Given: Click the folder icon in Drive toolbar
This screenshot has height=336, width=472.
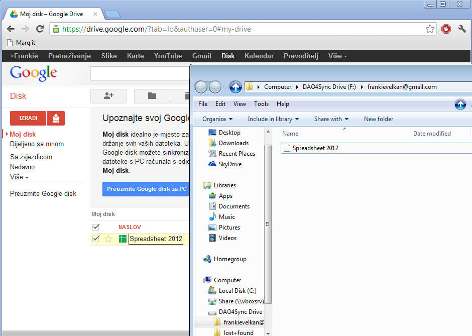Looking at the screenshot, I should click(x=152, y=96).
